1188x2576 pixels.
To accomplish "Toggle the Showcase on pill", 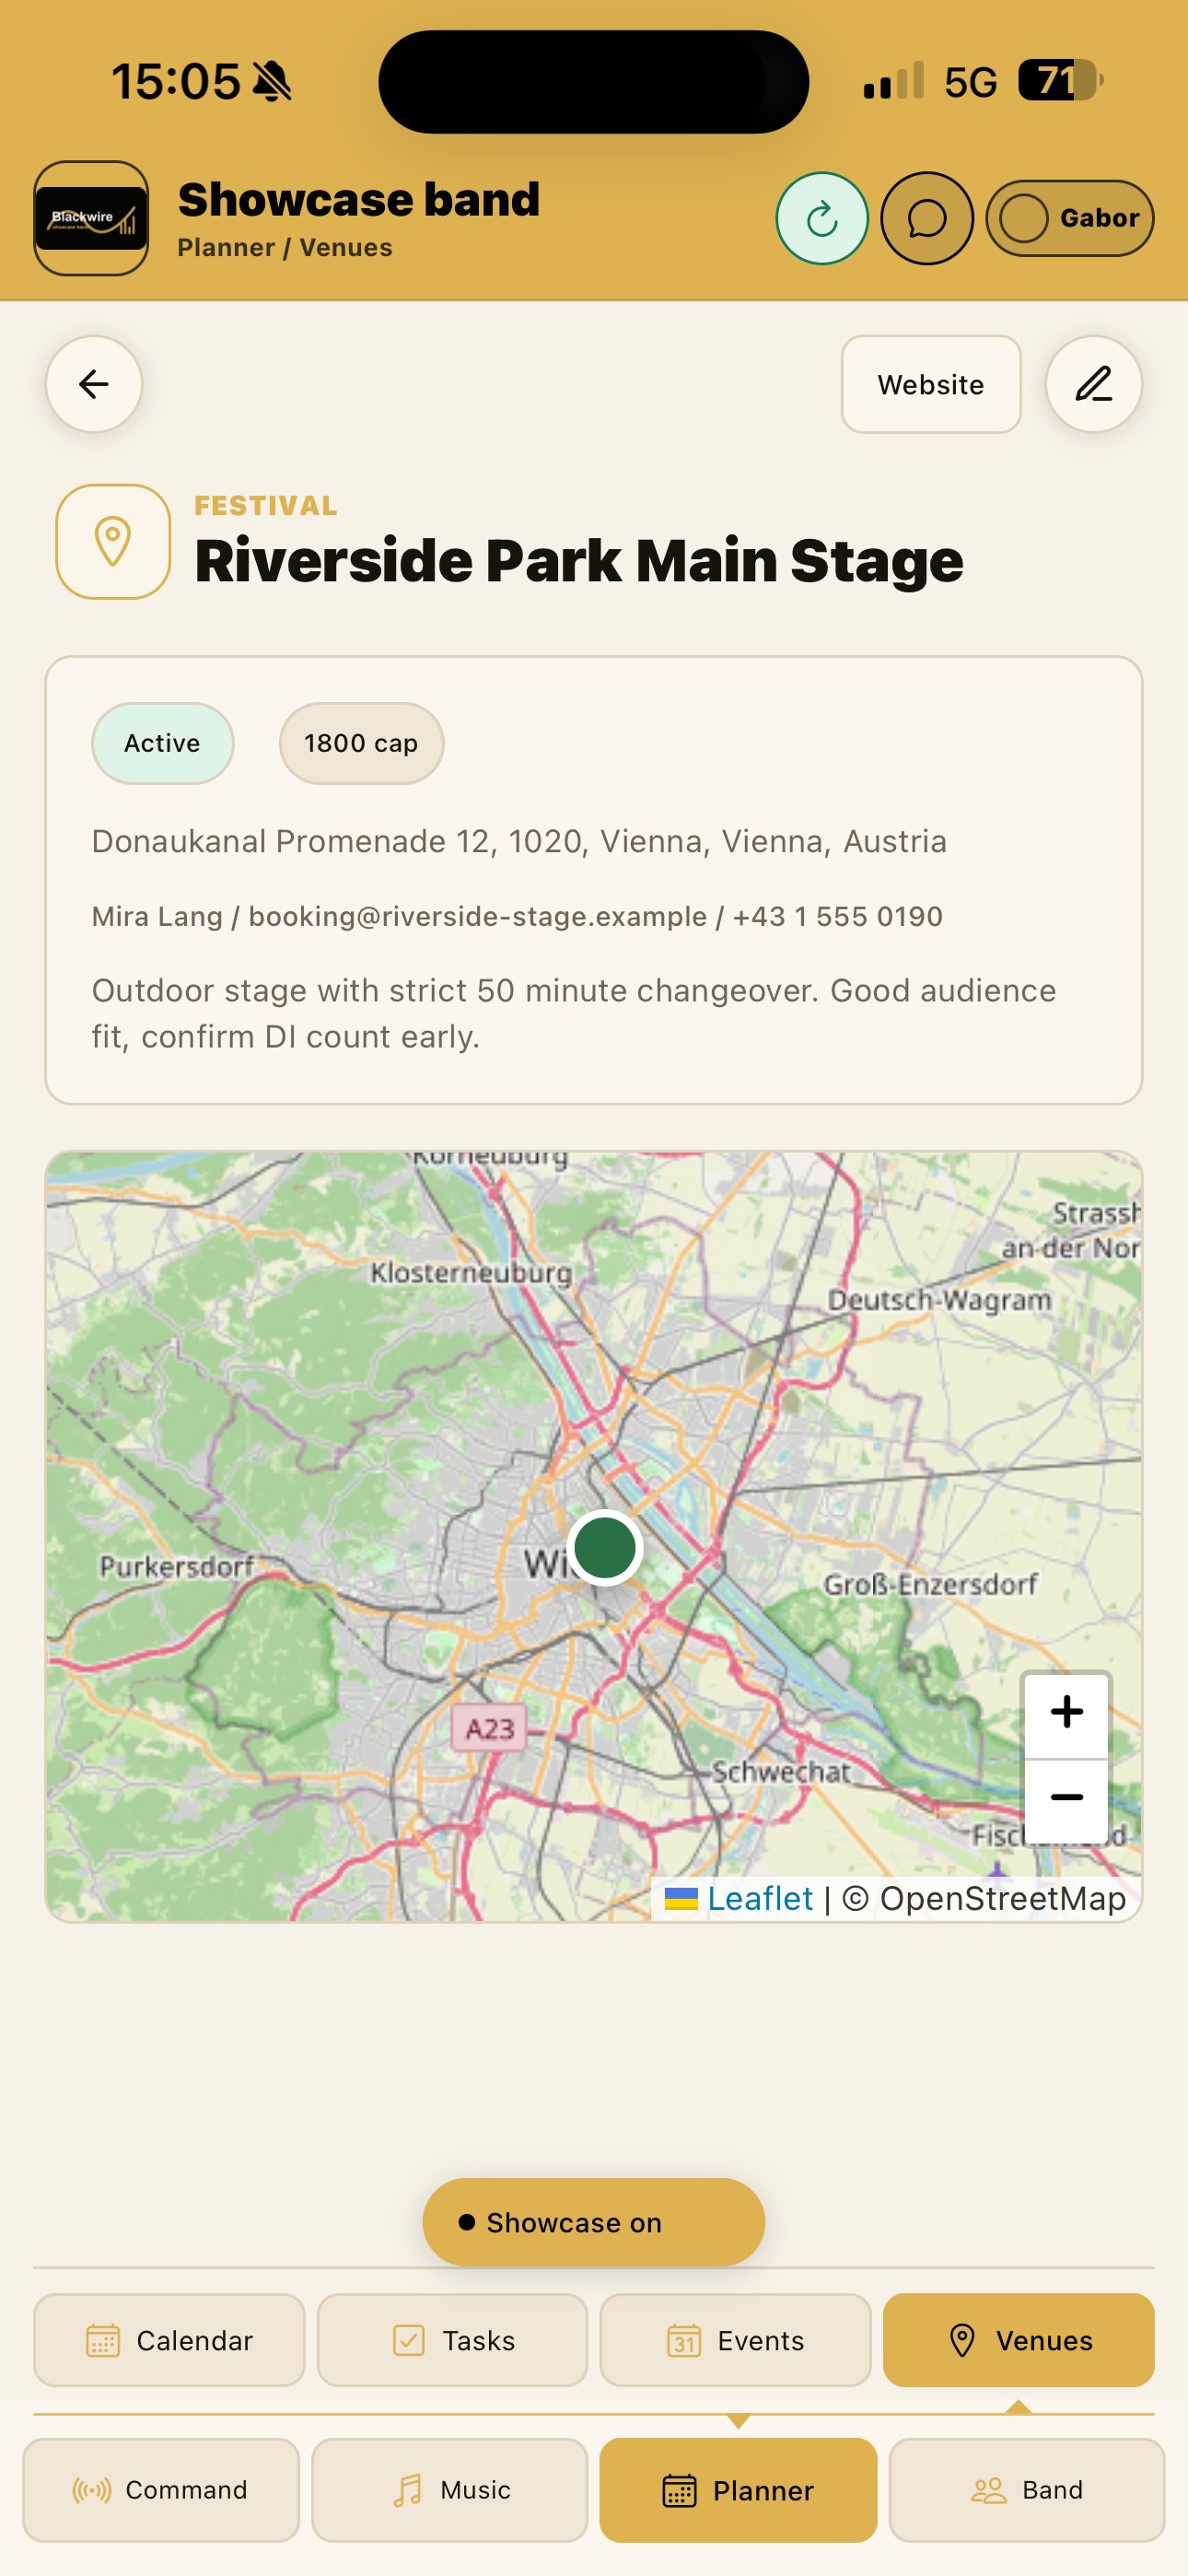I will [x=594, y=2222].
